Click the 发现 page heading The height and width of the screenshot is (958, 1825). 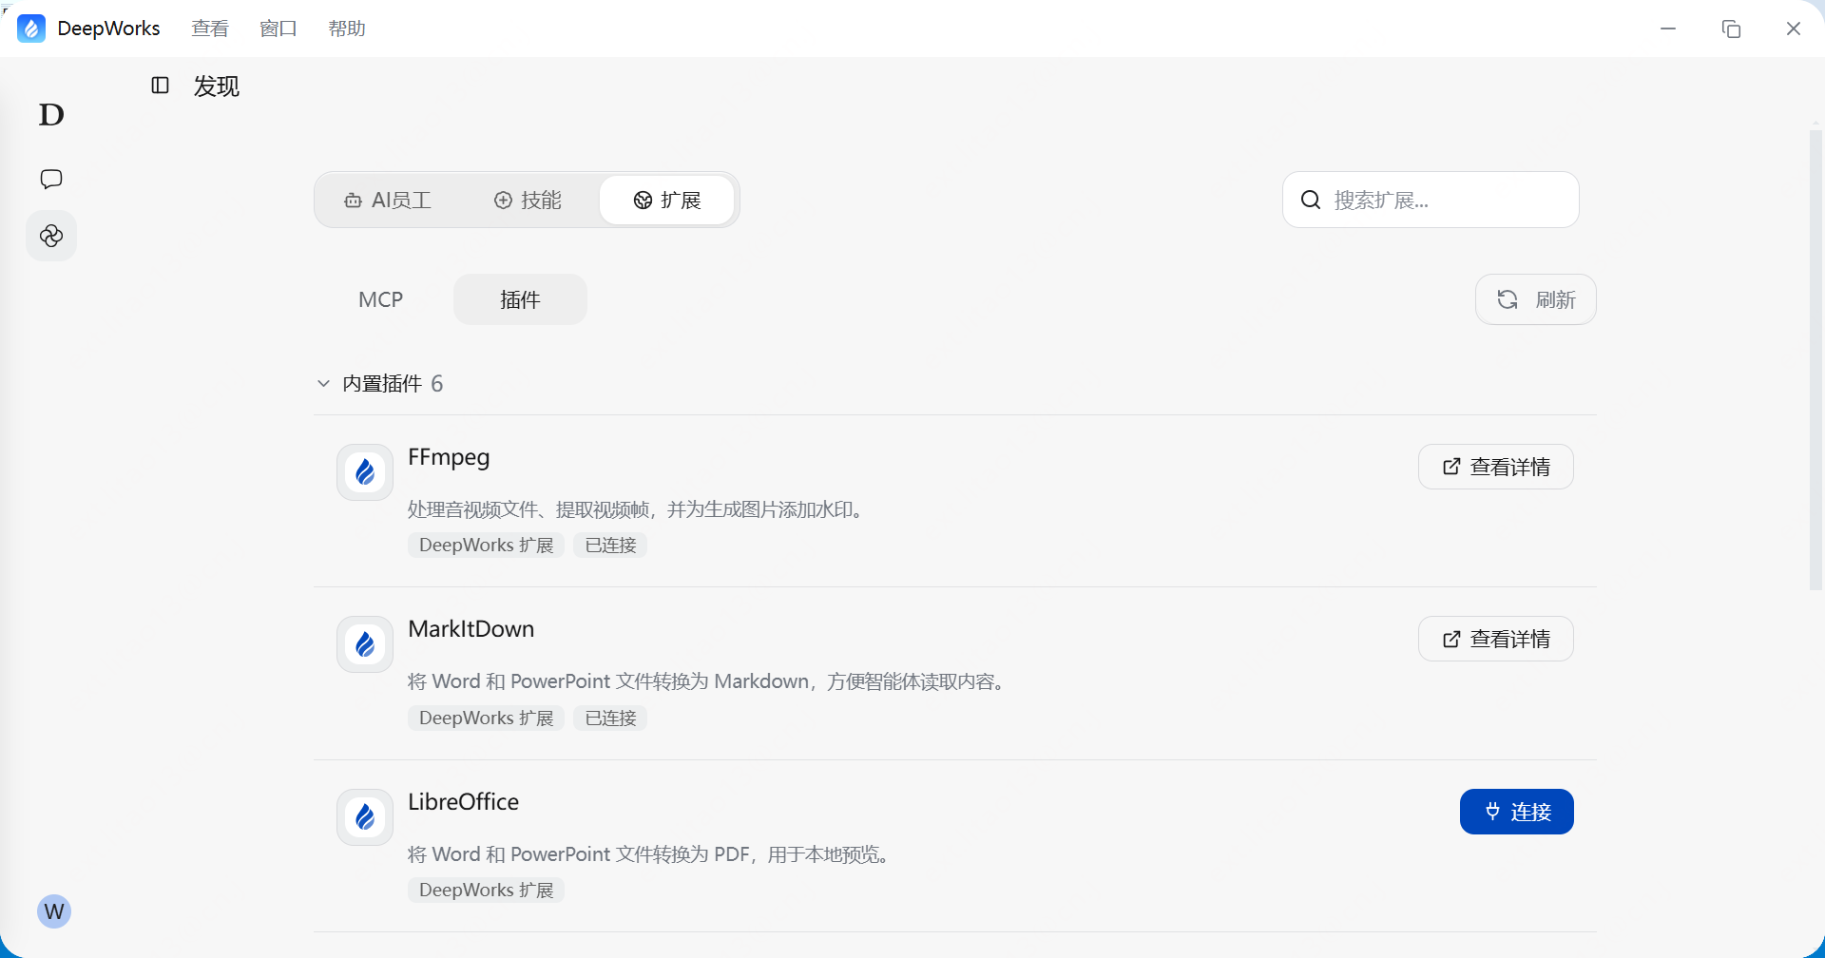click(217, 86)
